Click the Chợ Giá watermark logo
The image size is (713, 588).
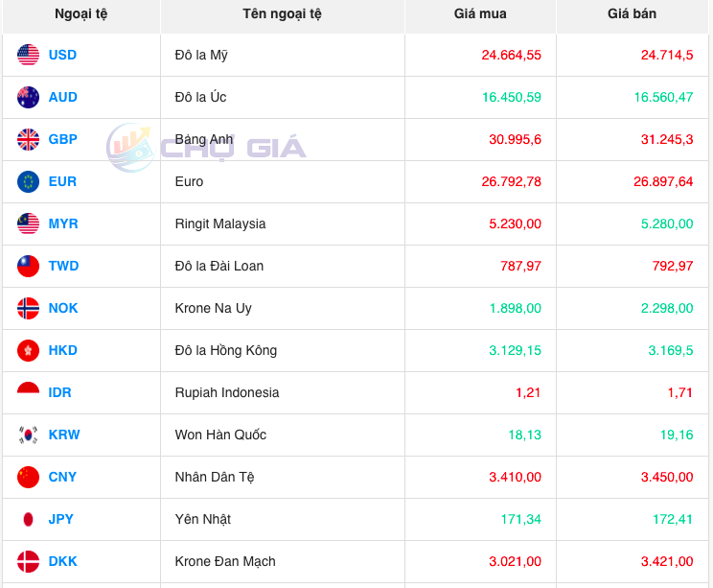tap(207, 148)
